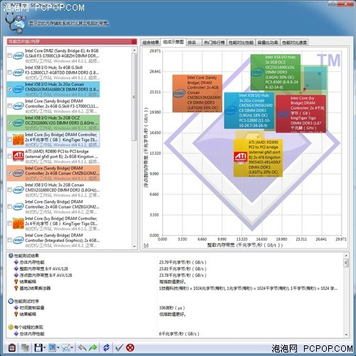The width and height of the screenshot is (356, 356).
Task: Uncheck the orange Sandy Bridge Corsair CMZ8GX3M2 row
Action: (x=9, y=173)
